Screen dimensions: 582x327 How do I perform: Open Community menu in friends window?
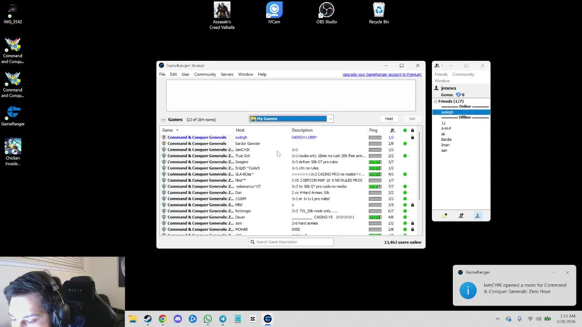(463, 74)
